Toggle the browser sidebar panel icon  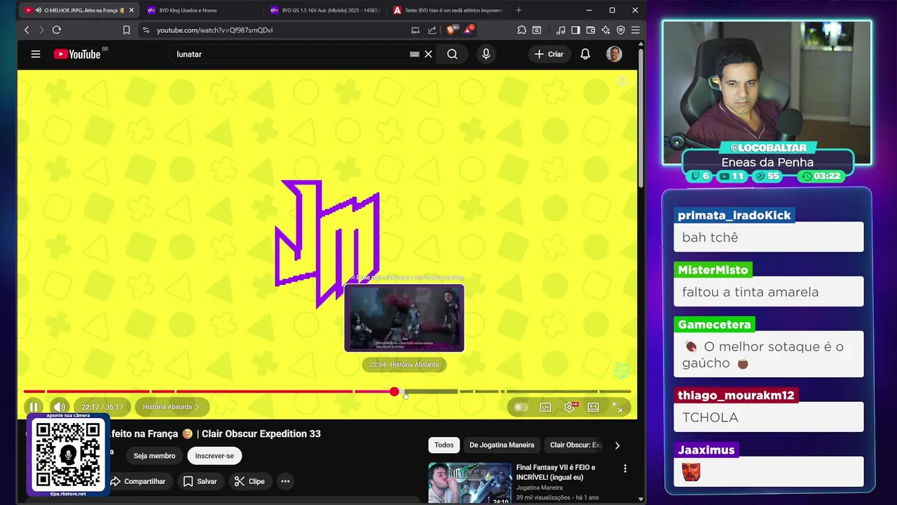(x=575, y=30)
